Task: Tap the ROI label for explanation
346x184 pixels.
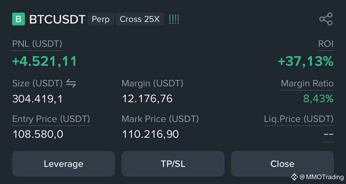Action: [x=326, y=44]
